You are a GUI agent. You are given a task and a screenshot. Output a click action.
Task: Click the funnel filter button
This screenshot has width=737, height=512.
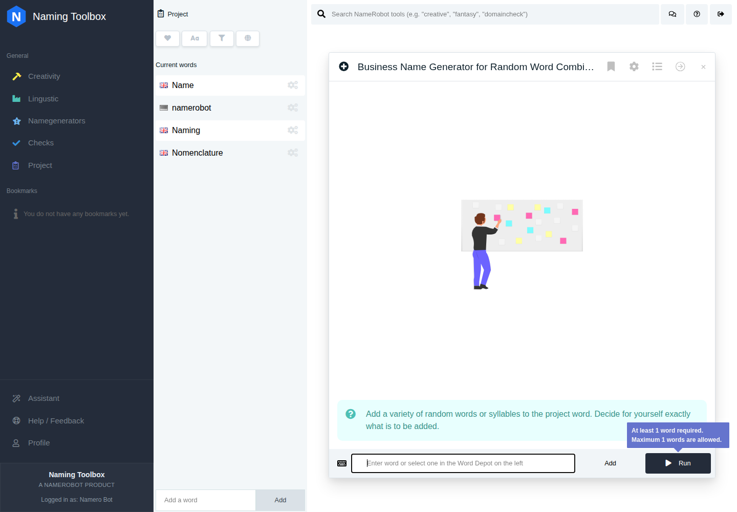[x=222, y=38]
